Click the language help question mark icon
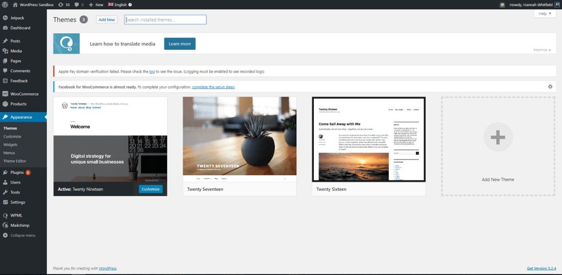562x275 pixels. pyautogui.click(x=130, y=5)
